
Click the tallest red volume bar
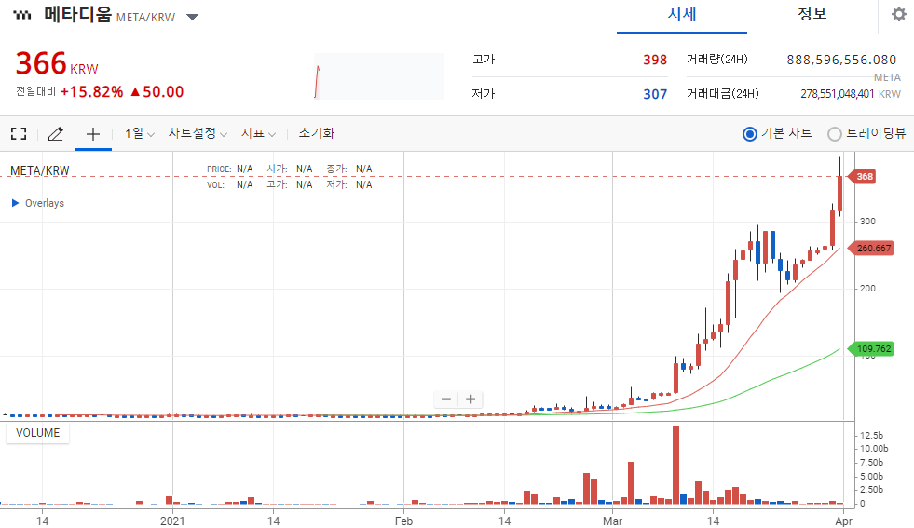pos(675,466)
